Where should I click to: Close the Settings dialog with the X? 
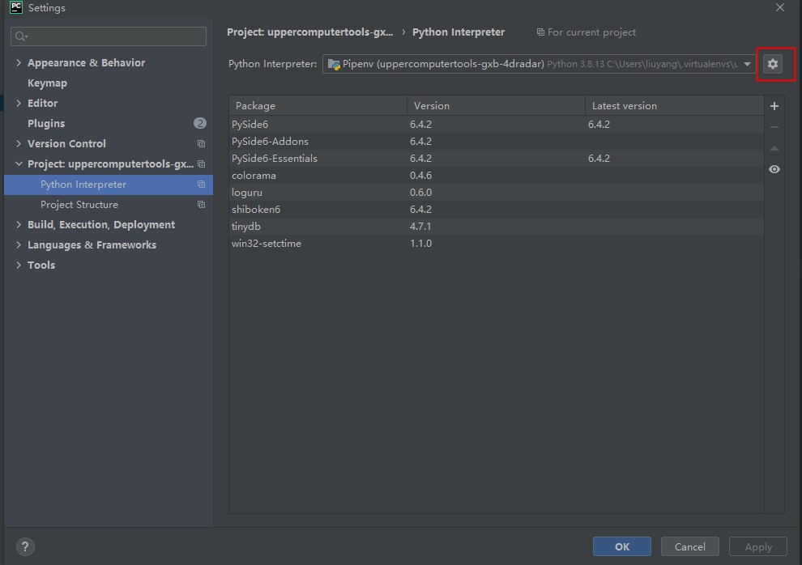[779, 7]
